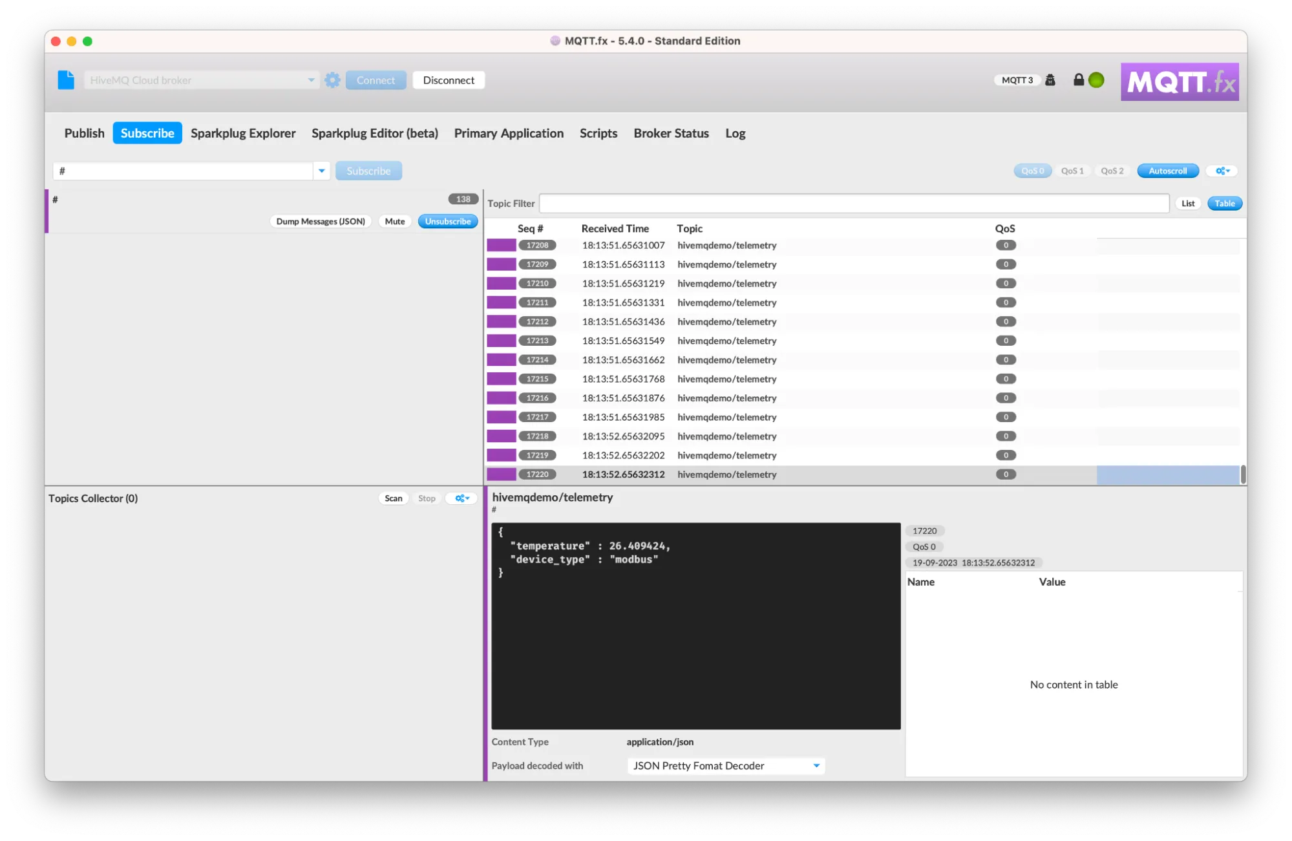Open Sparkplug Explorer tab

click(243, 133)
